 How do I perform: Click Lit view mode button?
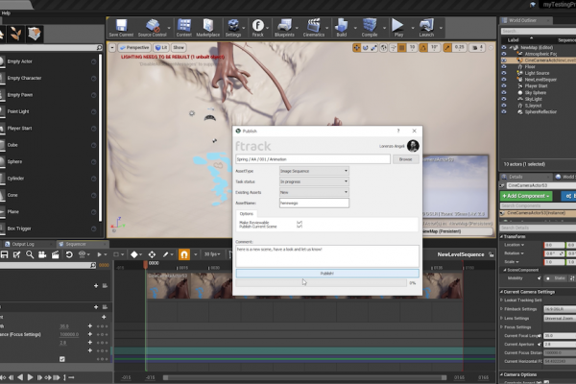[x=161, y=48]
